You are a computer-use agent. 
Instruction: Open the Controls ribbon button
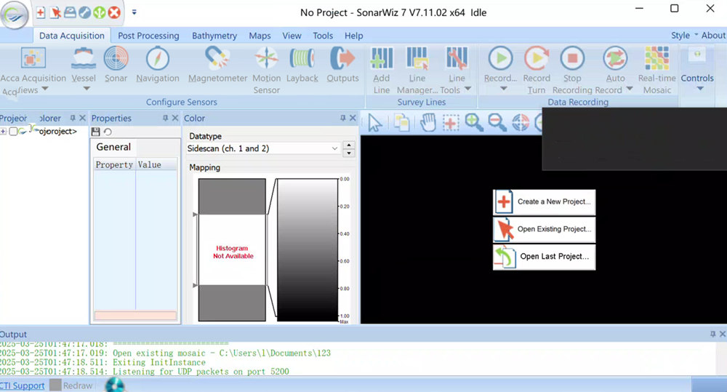(697, 68)
